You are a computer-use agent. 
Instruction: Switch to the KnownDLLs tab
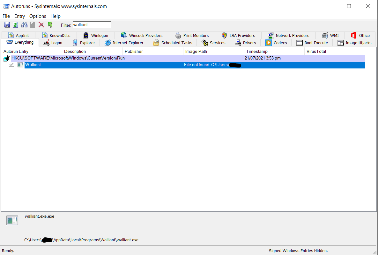pos(56,35)
